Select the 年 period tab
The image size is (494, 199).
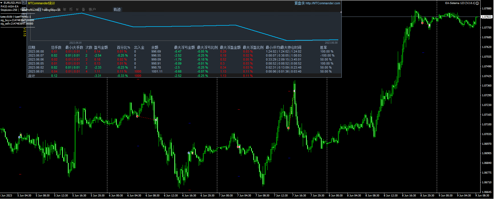click(x=64, y=10)
